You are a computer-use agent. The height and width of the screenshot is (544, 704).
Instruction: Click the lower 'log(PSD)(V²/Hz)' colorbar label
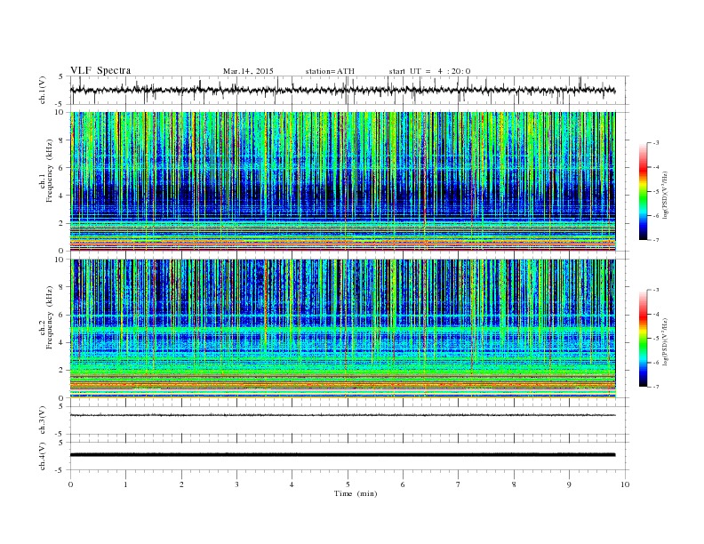point(665,341)
